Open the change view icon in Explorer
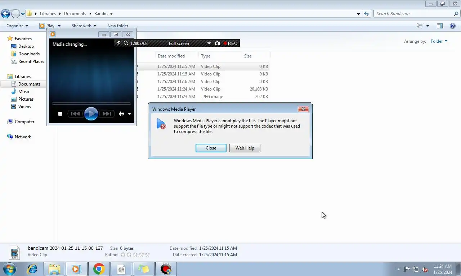The width and height of the screenshot is (461, 276). [420, 26]
